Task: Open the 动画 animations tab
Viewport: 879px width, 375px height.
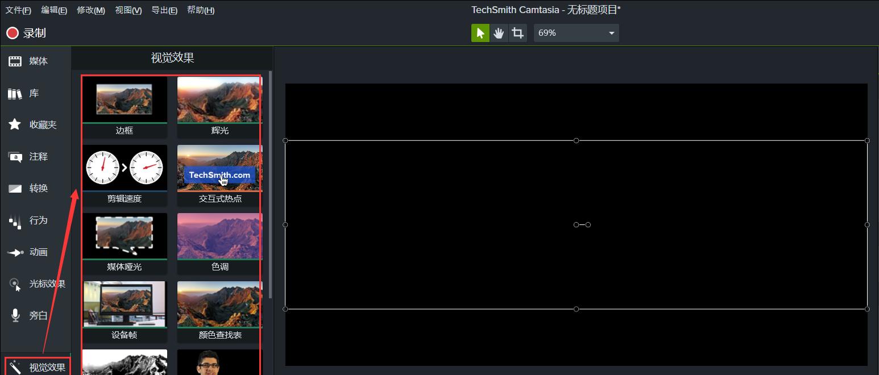Action: 35,252
